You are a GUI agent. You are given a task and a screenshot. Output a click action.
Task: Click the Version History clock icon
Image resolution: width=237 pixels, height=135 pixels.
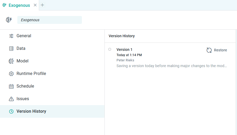tap(11, 111)
